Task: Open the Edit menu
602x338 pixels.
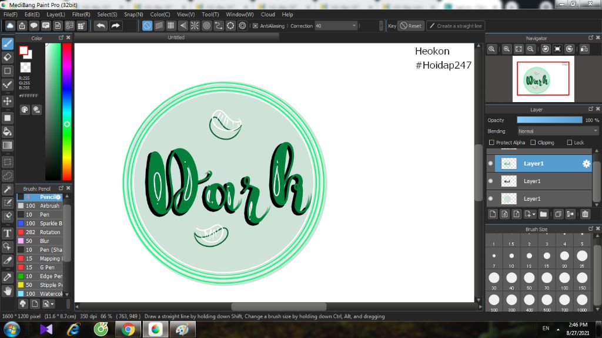Action: [x=32, y=14]
